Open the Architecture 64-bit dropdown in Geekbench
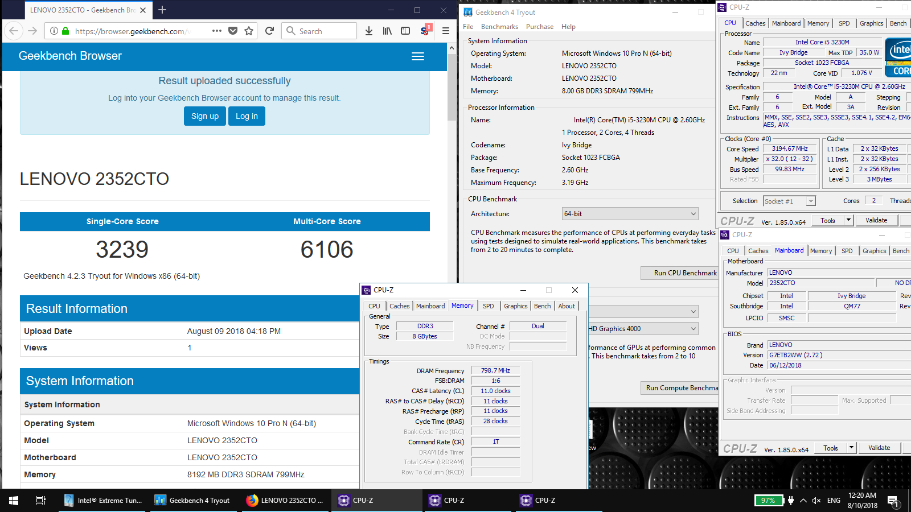911x512 pixels. click(x=630, y=214)
